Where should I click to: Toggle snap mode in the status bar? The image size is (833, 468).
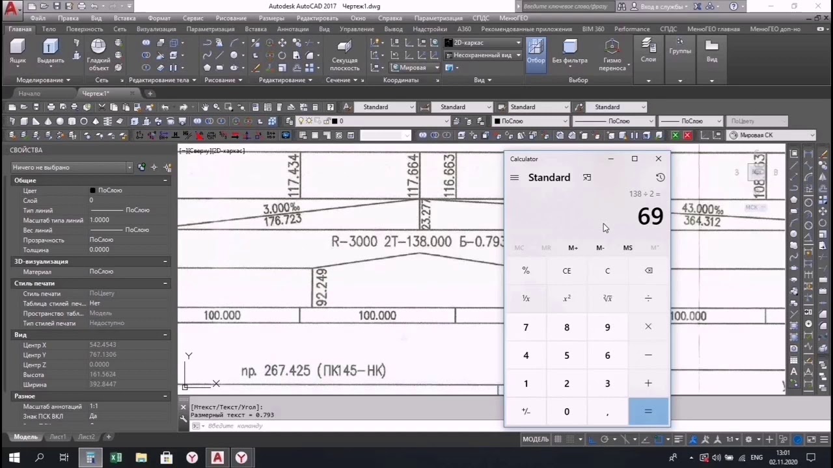pos(571,439)
